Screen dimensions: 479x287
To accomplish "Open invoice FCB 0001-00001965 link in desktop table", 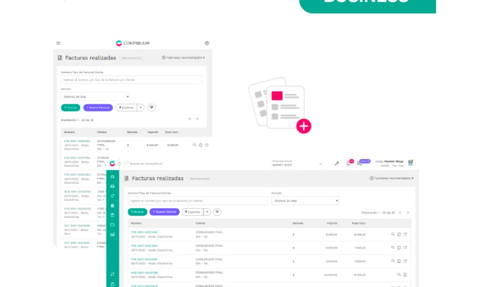I will [144, 232].
